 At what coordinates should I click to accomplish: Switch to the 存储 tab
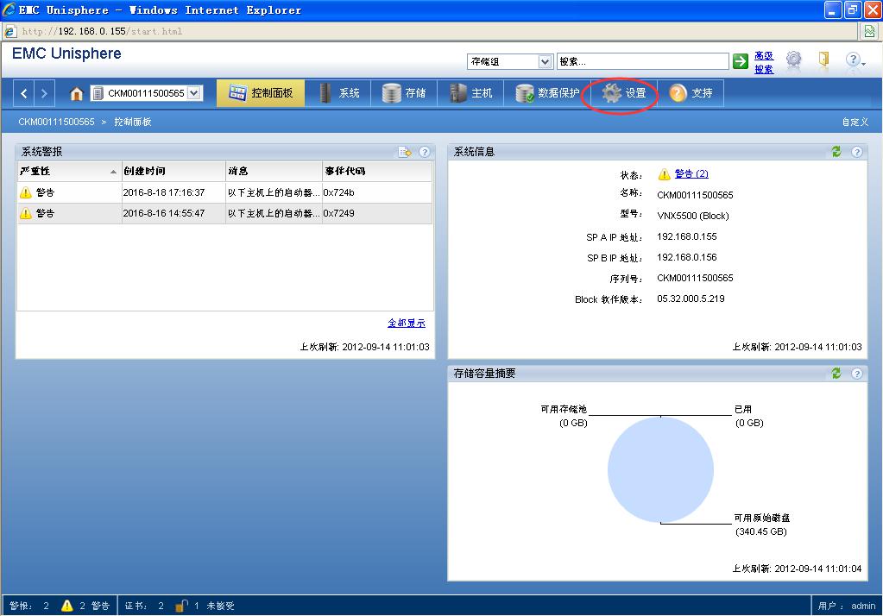[404, 93]
